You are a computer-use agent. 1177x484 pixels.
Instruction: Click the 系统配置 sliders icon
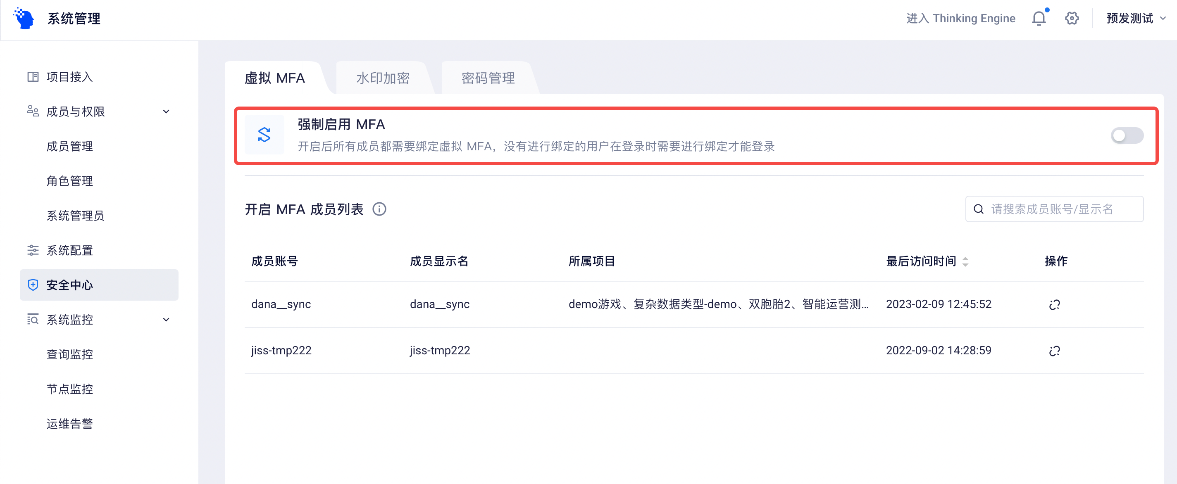click(33, 250)
